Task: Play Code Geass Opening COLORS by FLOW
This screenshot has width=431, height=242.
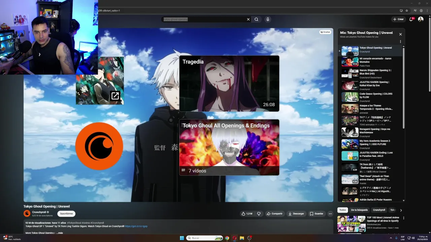Action: click(370, 97)
